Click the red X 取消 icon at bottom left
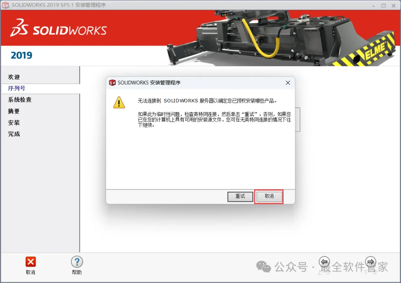 click(x=31, y=262)
